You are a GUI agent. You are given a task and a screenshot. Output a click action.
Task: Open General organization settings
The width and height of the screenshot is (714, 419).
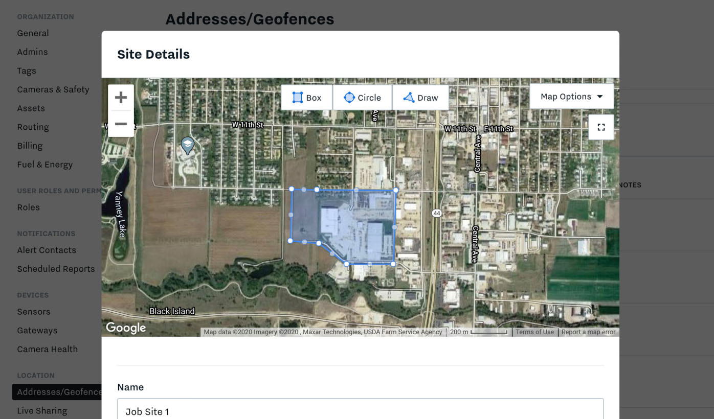coord(33,33)
